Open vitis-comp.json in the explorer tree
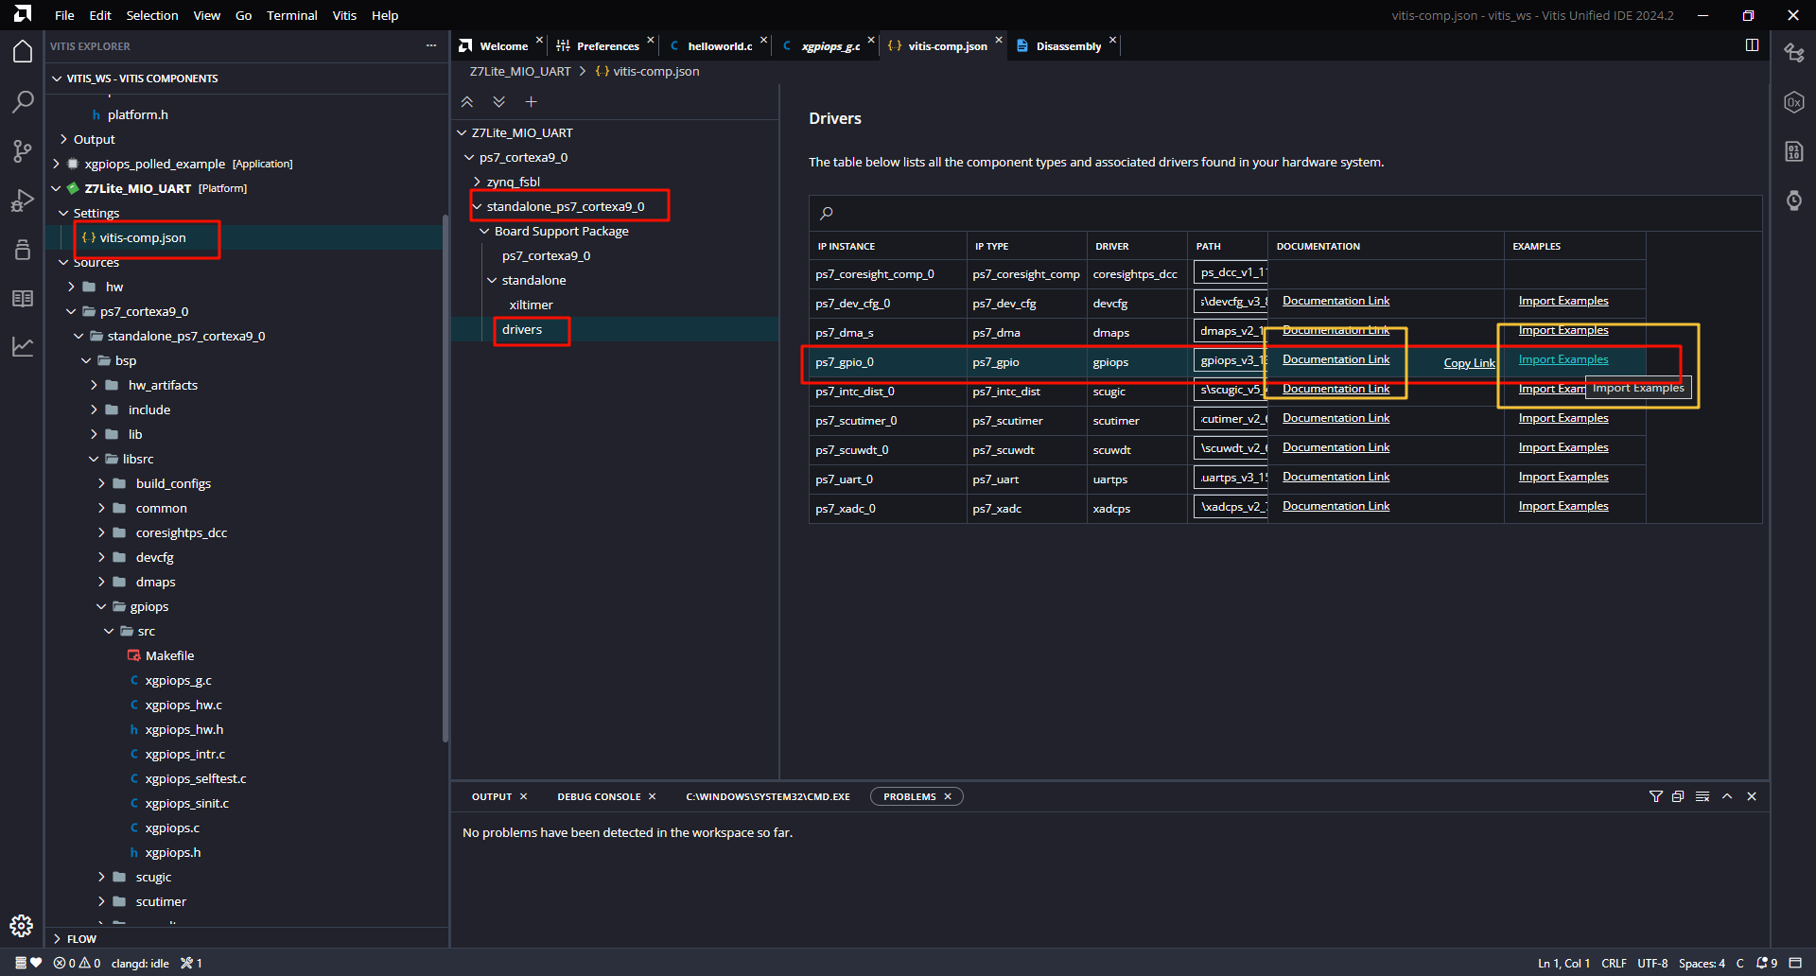The height and width of the screenshot is (976, 1816). coord(142,237)
